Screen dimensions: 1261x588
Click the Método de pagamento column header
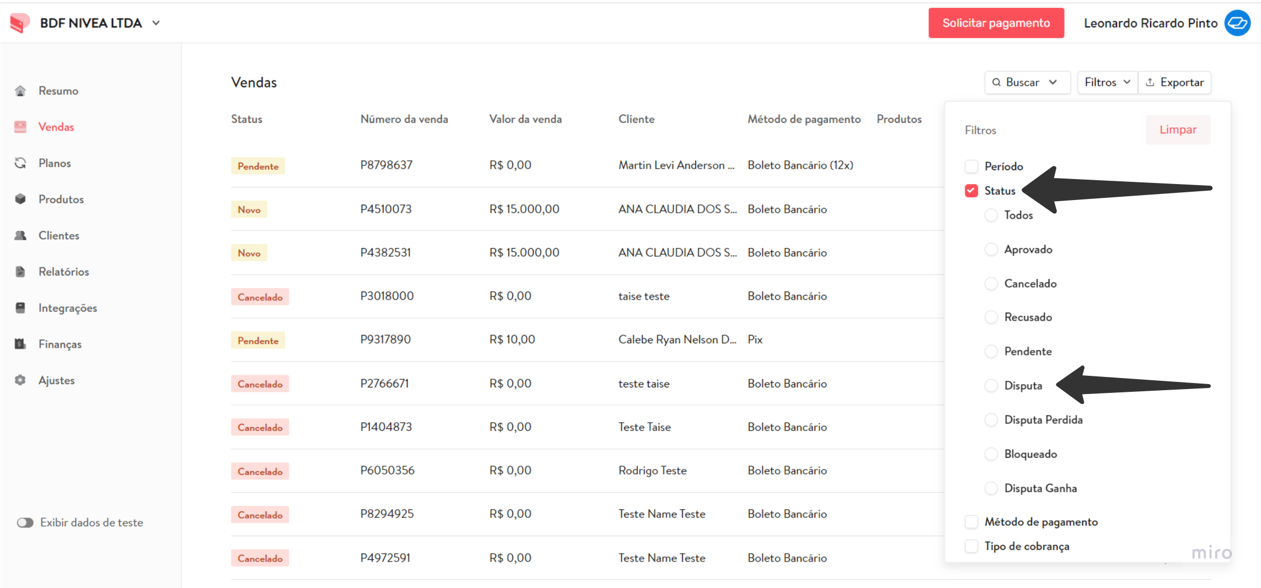click(804, 119)
